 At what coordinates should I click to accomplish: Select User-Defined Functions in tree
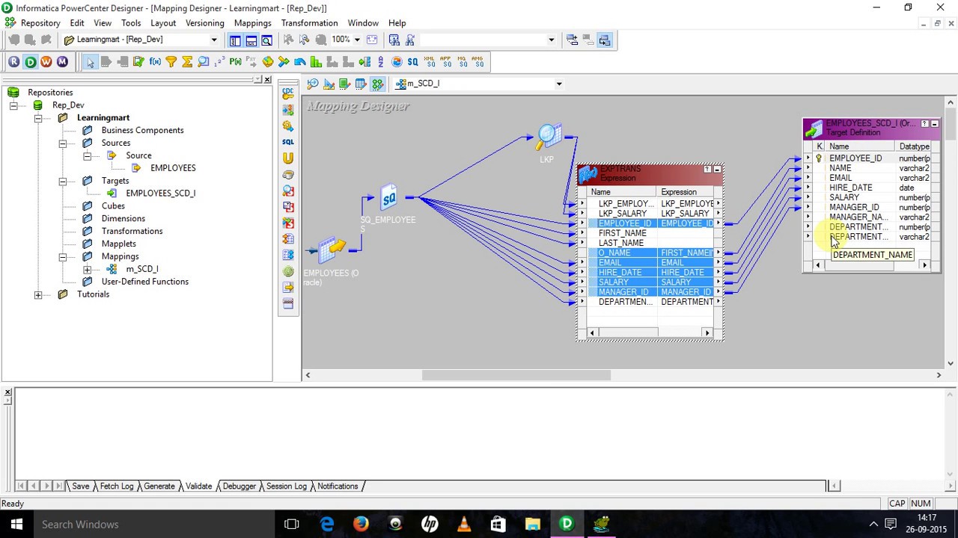[x=144, y=282]
